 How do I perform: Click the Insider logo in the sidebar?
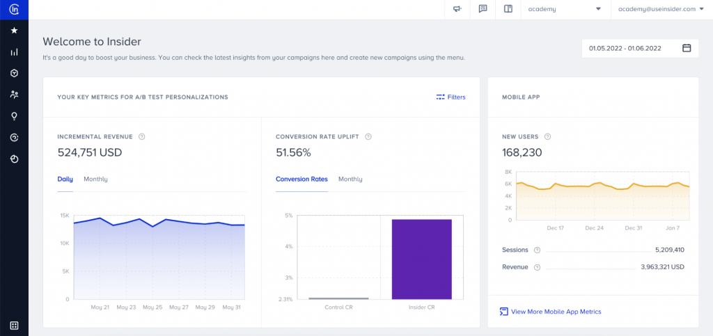pos(14,9)
